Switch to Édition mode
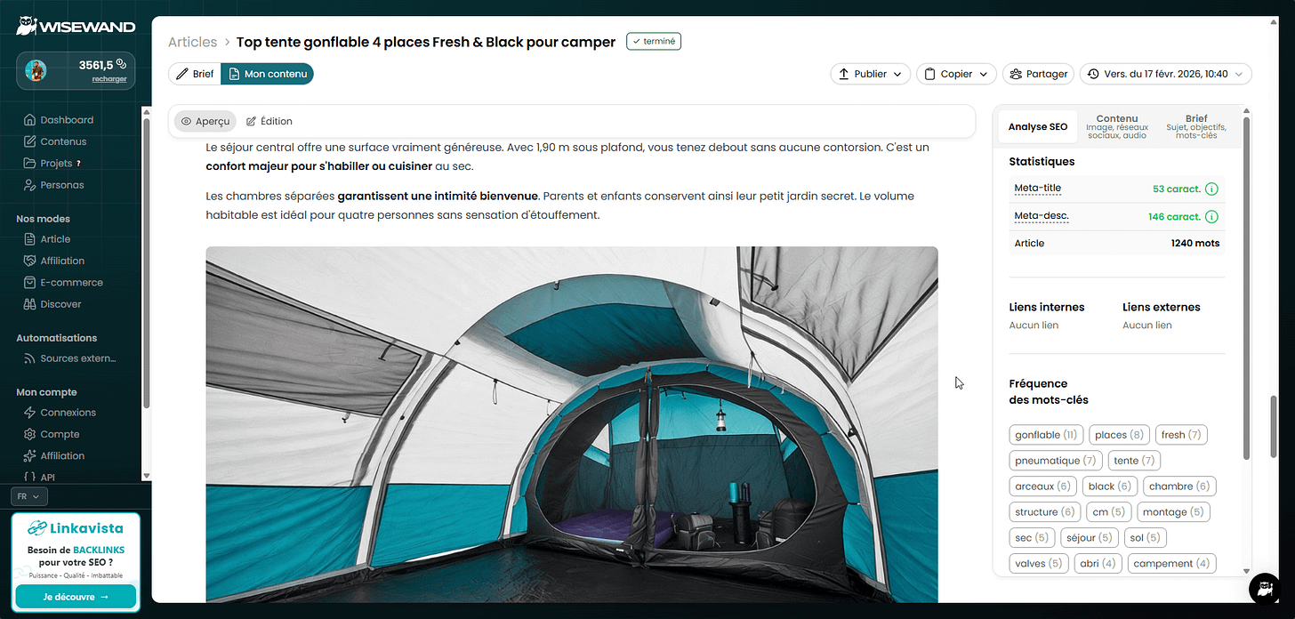Image resolution: width=1295 pixels, height=619 pixels. tap(269, 121)
